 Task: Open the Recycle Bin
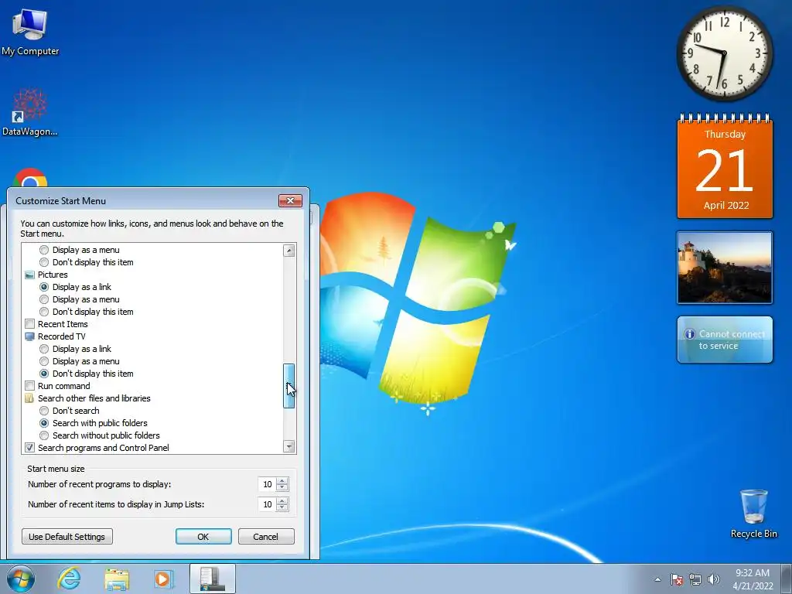(x=753, y=514)
